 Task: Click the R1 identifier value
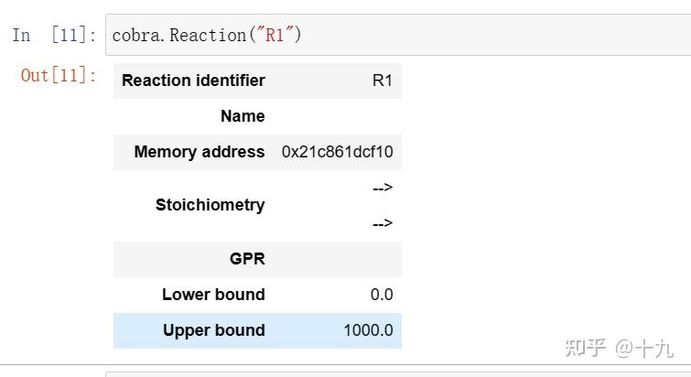coord(382,81)
